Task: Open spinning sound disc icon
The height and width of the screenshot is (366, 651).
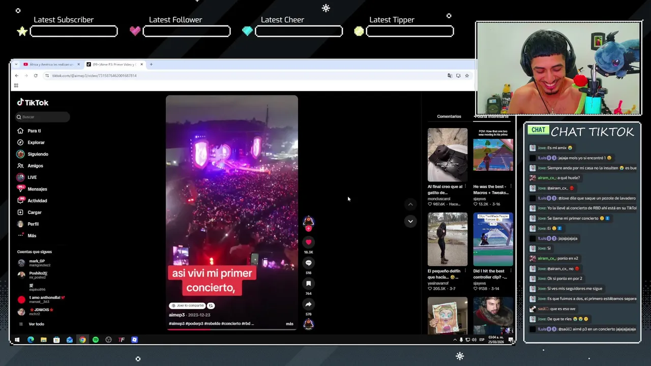Action: tap(308, 324)
